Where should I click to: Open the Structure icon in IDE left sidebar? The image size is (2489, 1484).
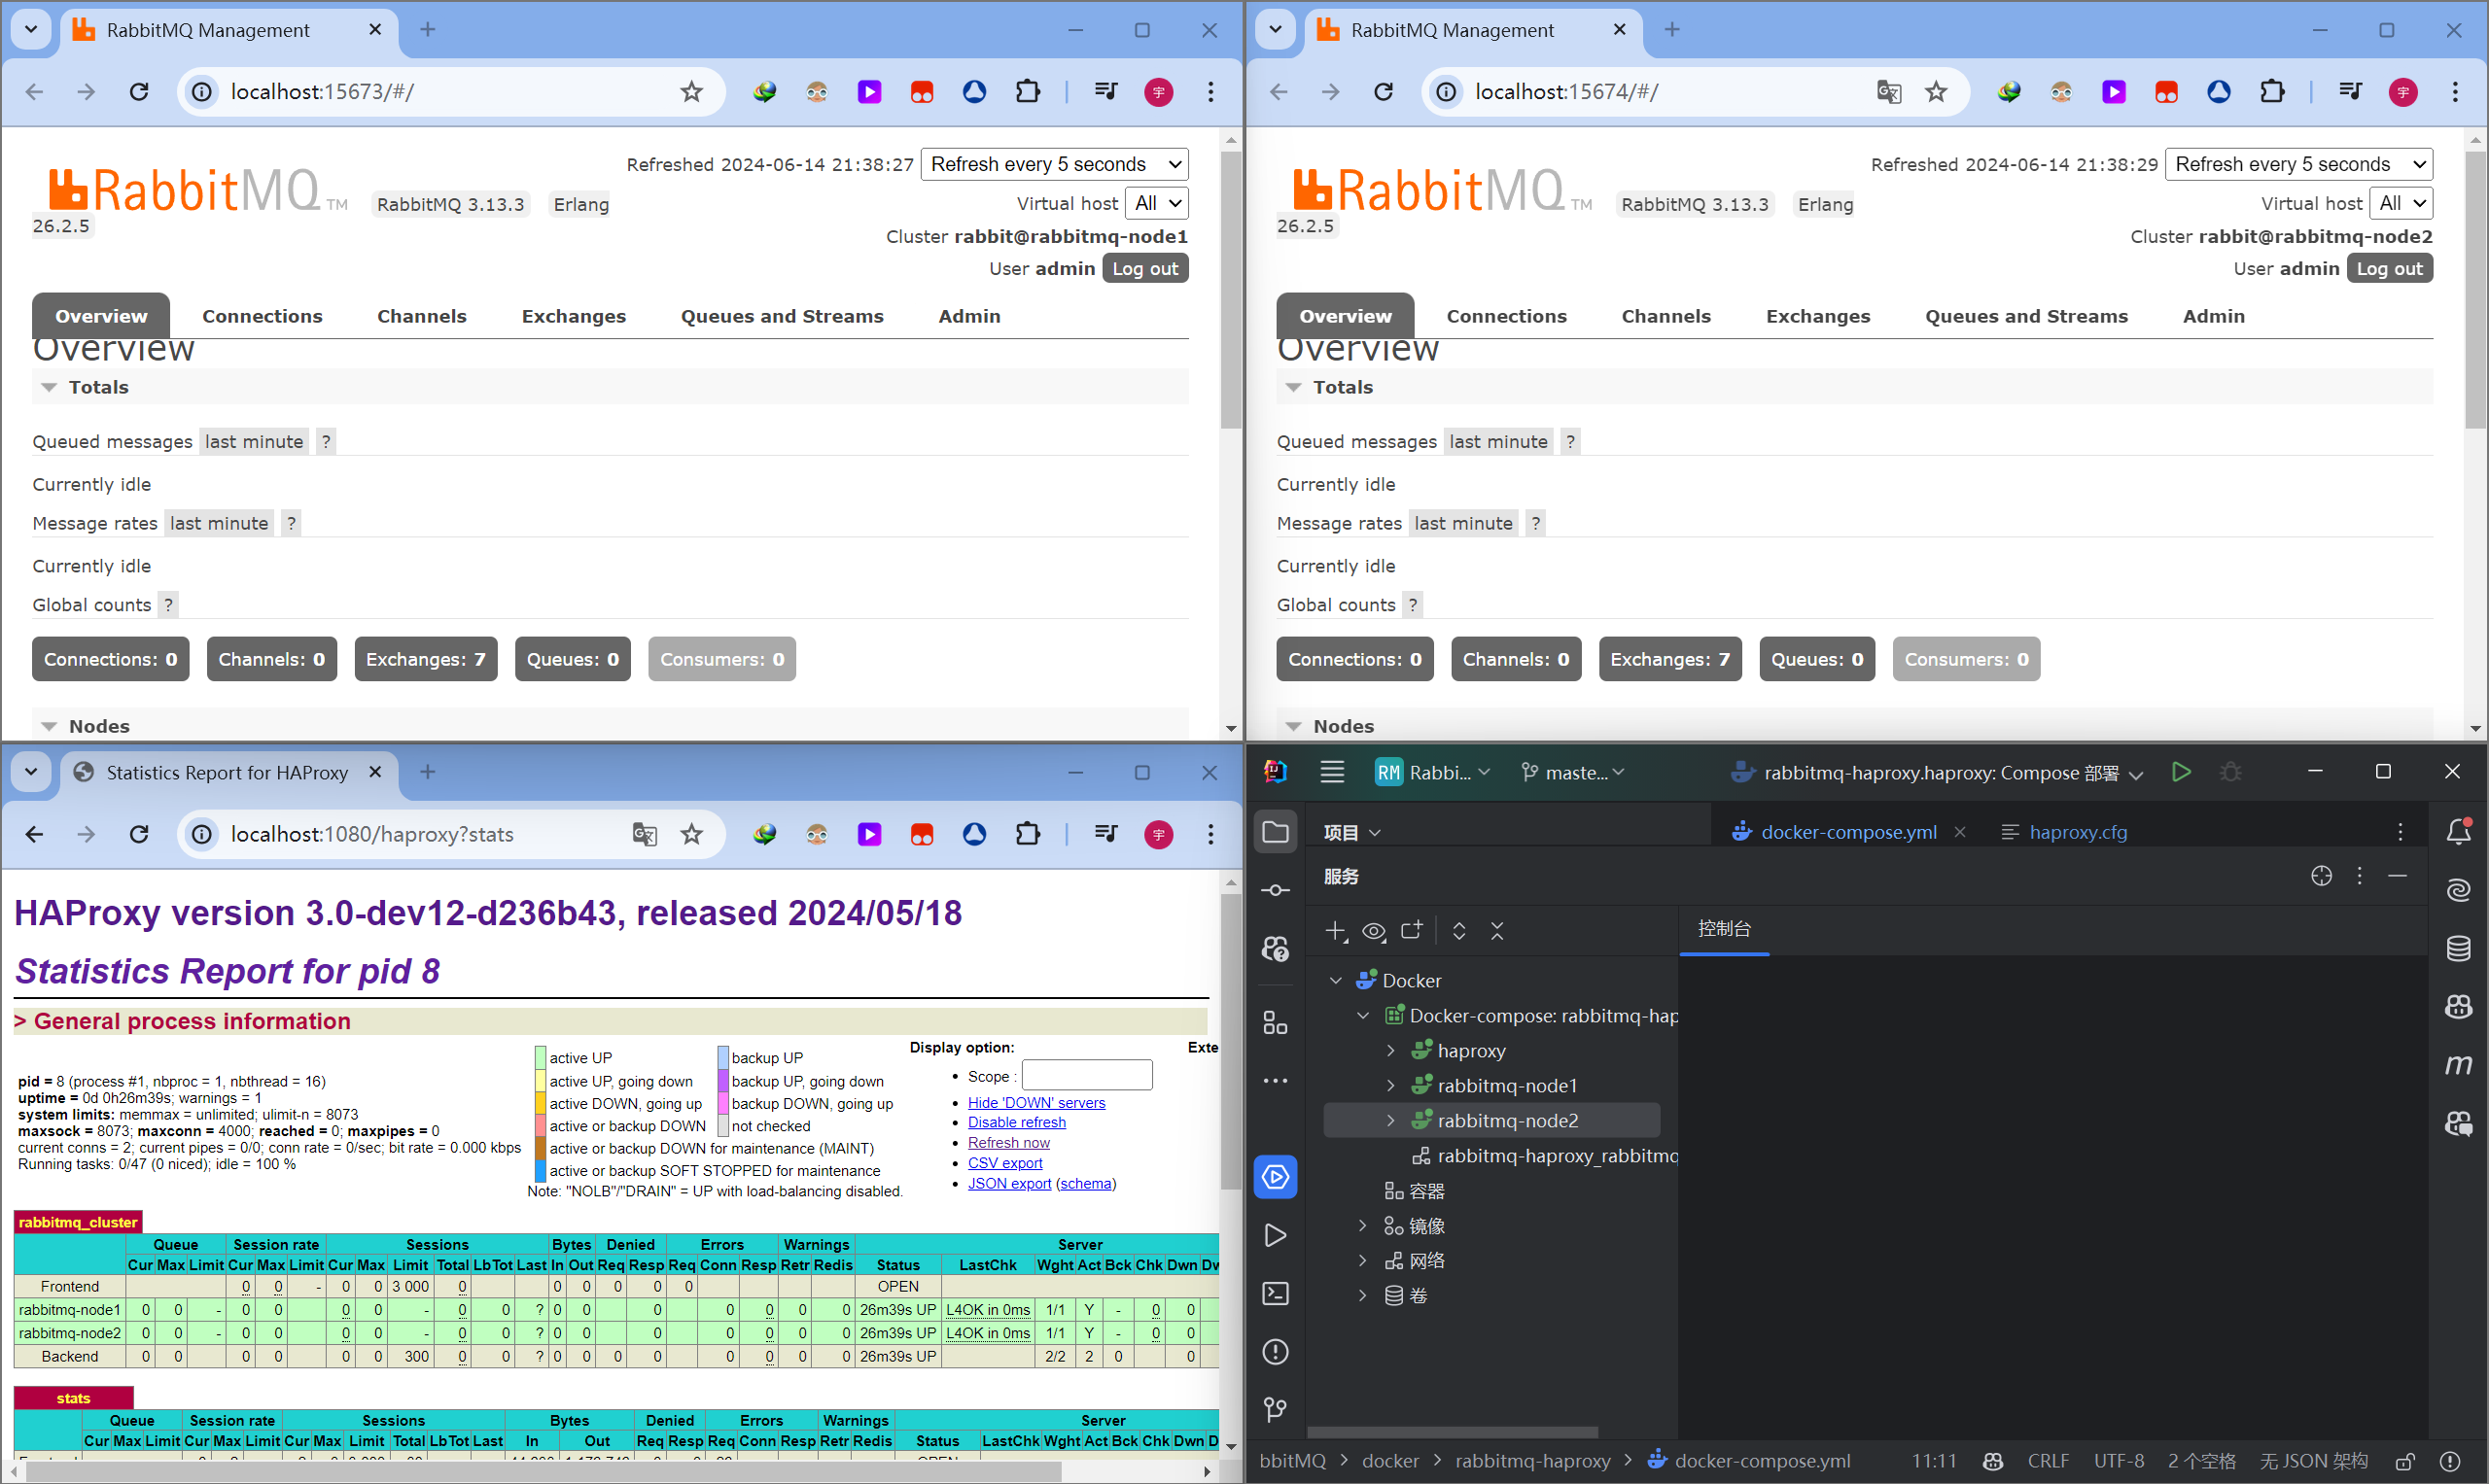(1276, 1022)
